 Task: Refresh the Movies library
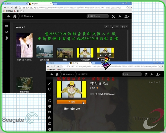[x=113, y=27]
